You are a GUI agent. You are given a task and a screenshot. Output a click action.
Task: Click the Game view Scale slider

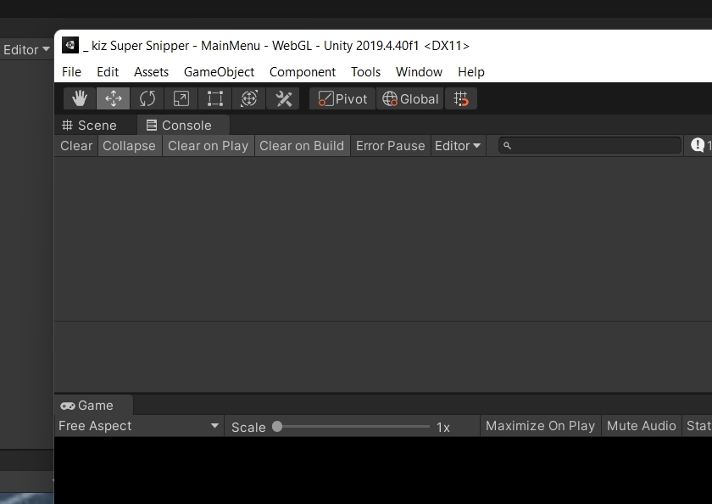tap(353, 427)
